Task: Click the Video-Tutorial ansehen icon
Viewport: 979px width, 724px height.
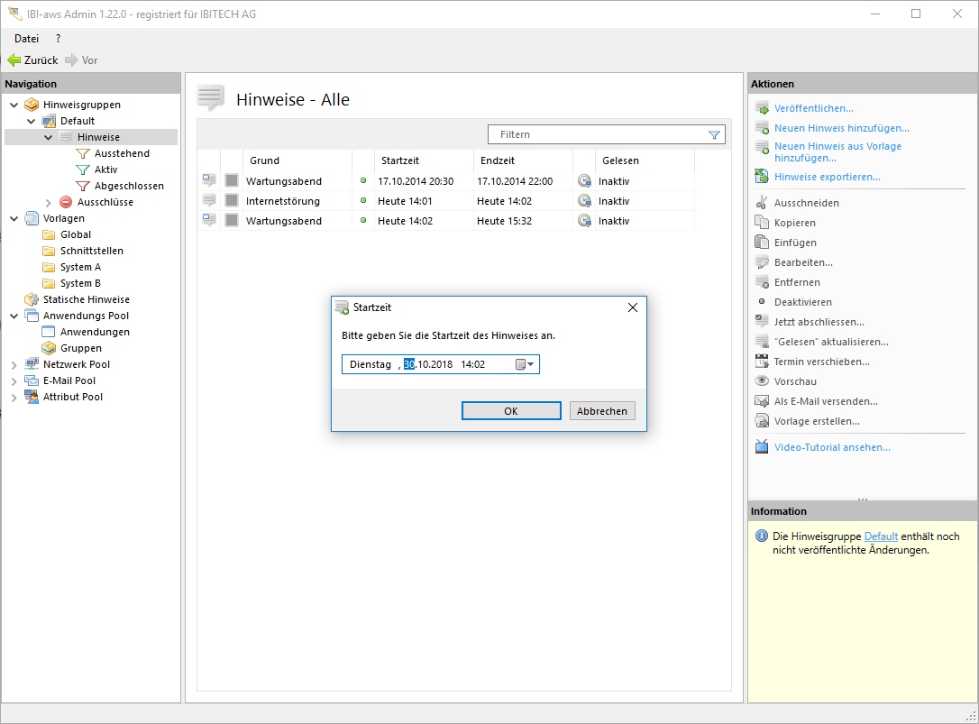Action: 762,447
